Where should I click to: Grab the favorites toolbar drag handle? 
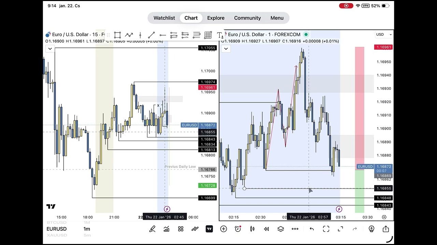(x=108, y=35)
